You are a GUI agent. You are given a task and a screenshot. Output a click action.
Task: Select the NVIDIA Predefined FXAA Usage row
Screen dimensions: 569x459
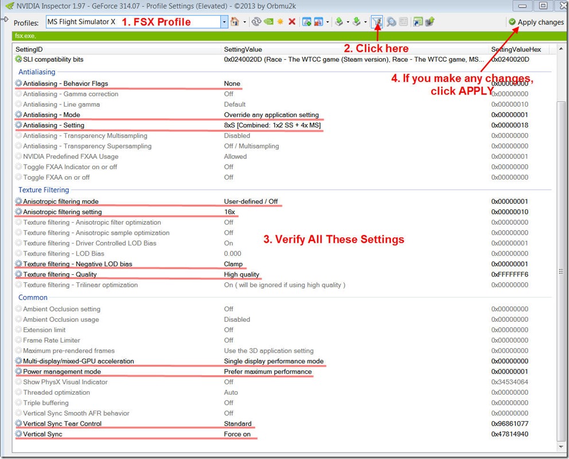pyautogui.click(x=283, y=157)
